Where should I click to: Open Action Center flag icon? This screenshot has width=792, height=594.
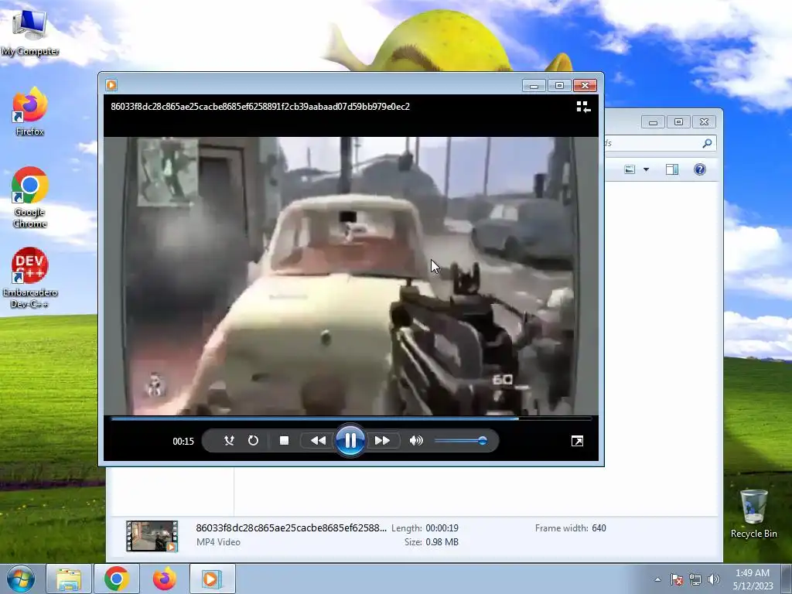[x=677, y=579]
